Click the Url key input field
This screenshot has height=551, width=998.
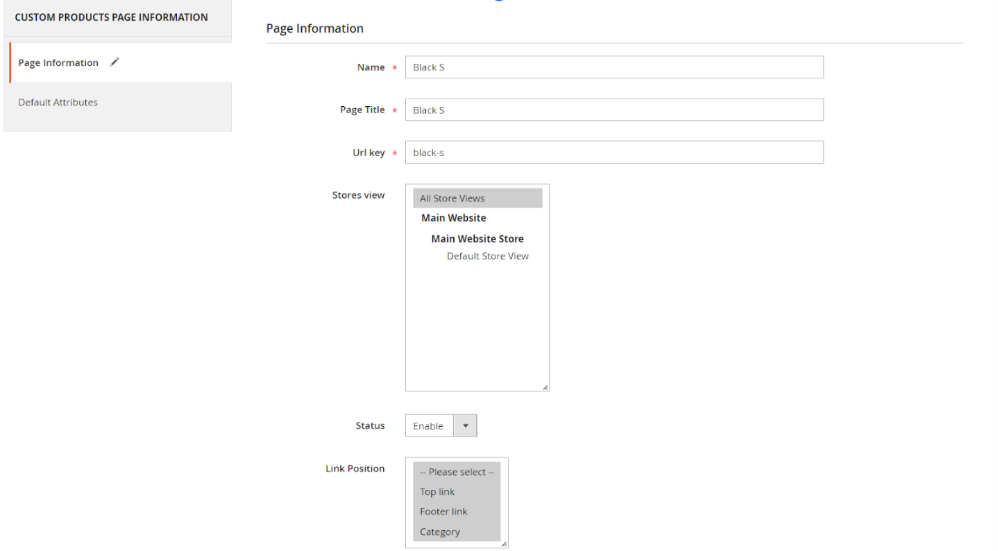point(614,153)
